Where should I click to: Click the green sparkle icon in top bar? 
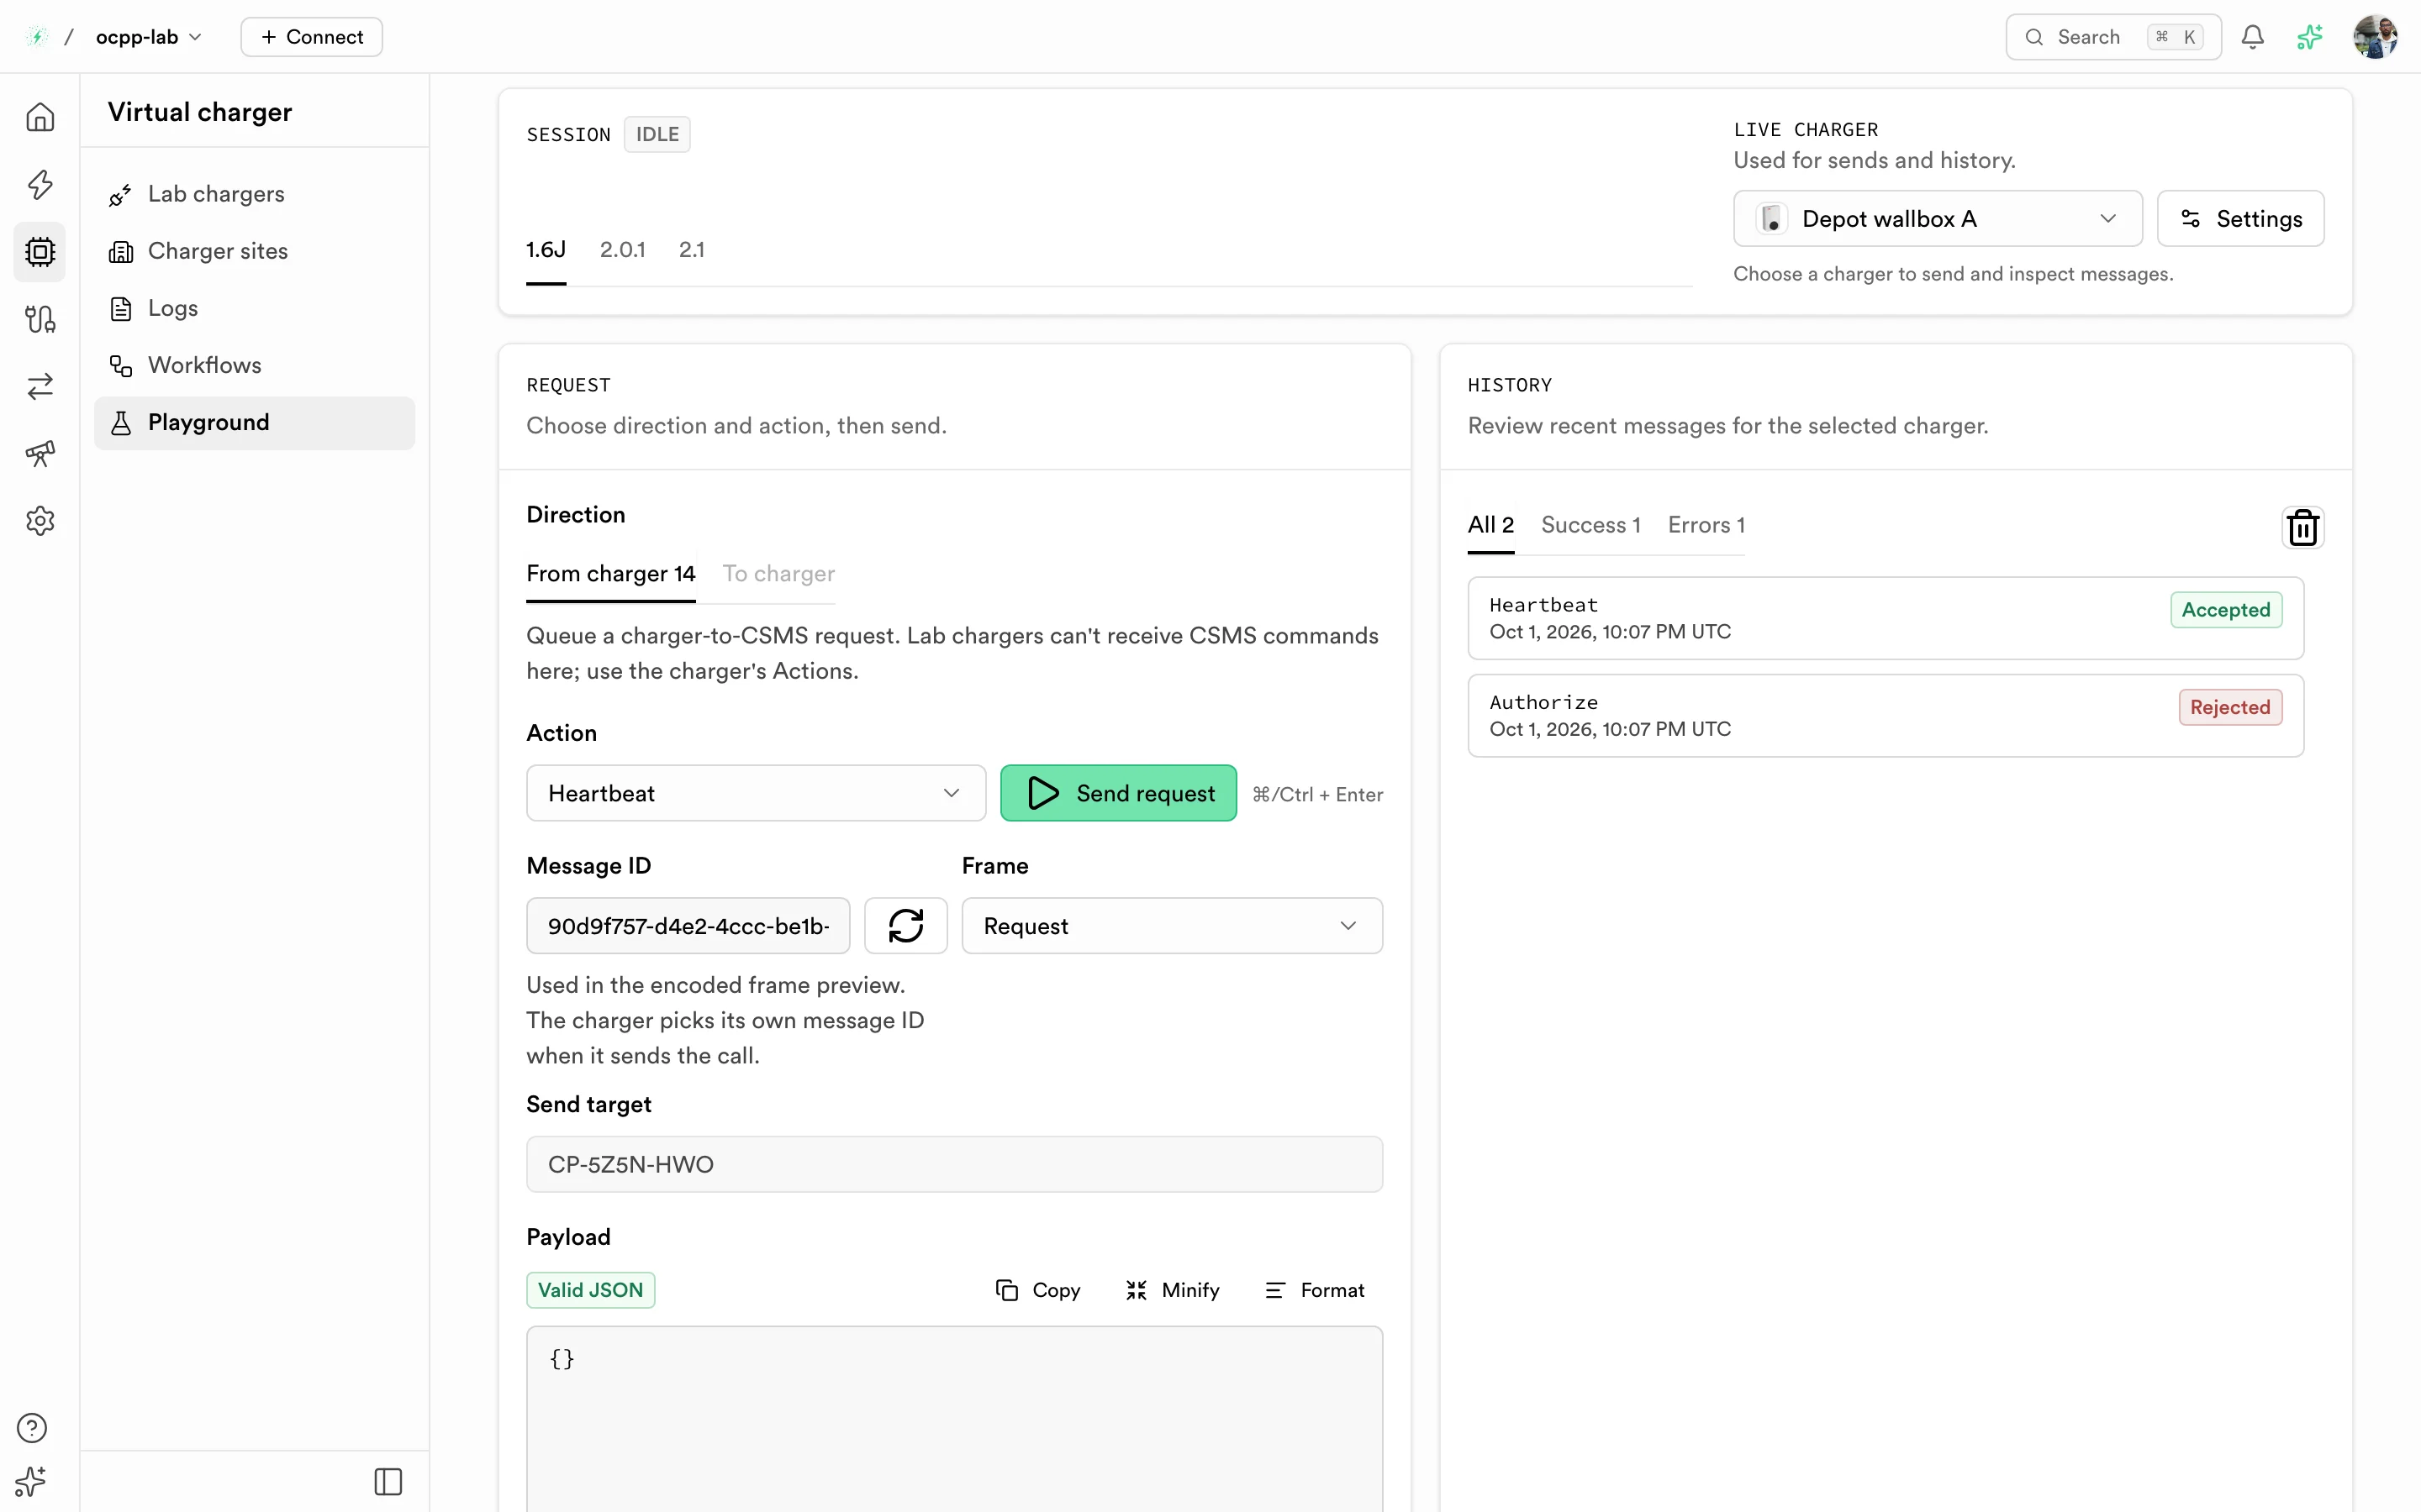click(2310, 37)
